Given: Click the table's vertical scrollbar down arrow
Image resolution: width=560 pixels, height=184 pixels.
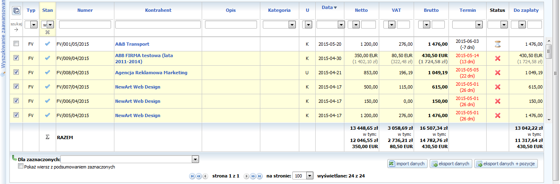Looking at the screenshot, I should click(x=550, y=120).
